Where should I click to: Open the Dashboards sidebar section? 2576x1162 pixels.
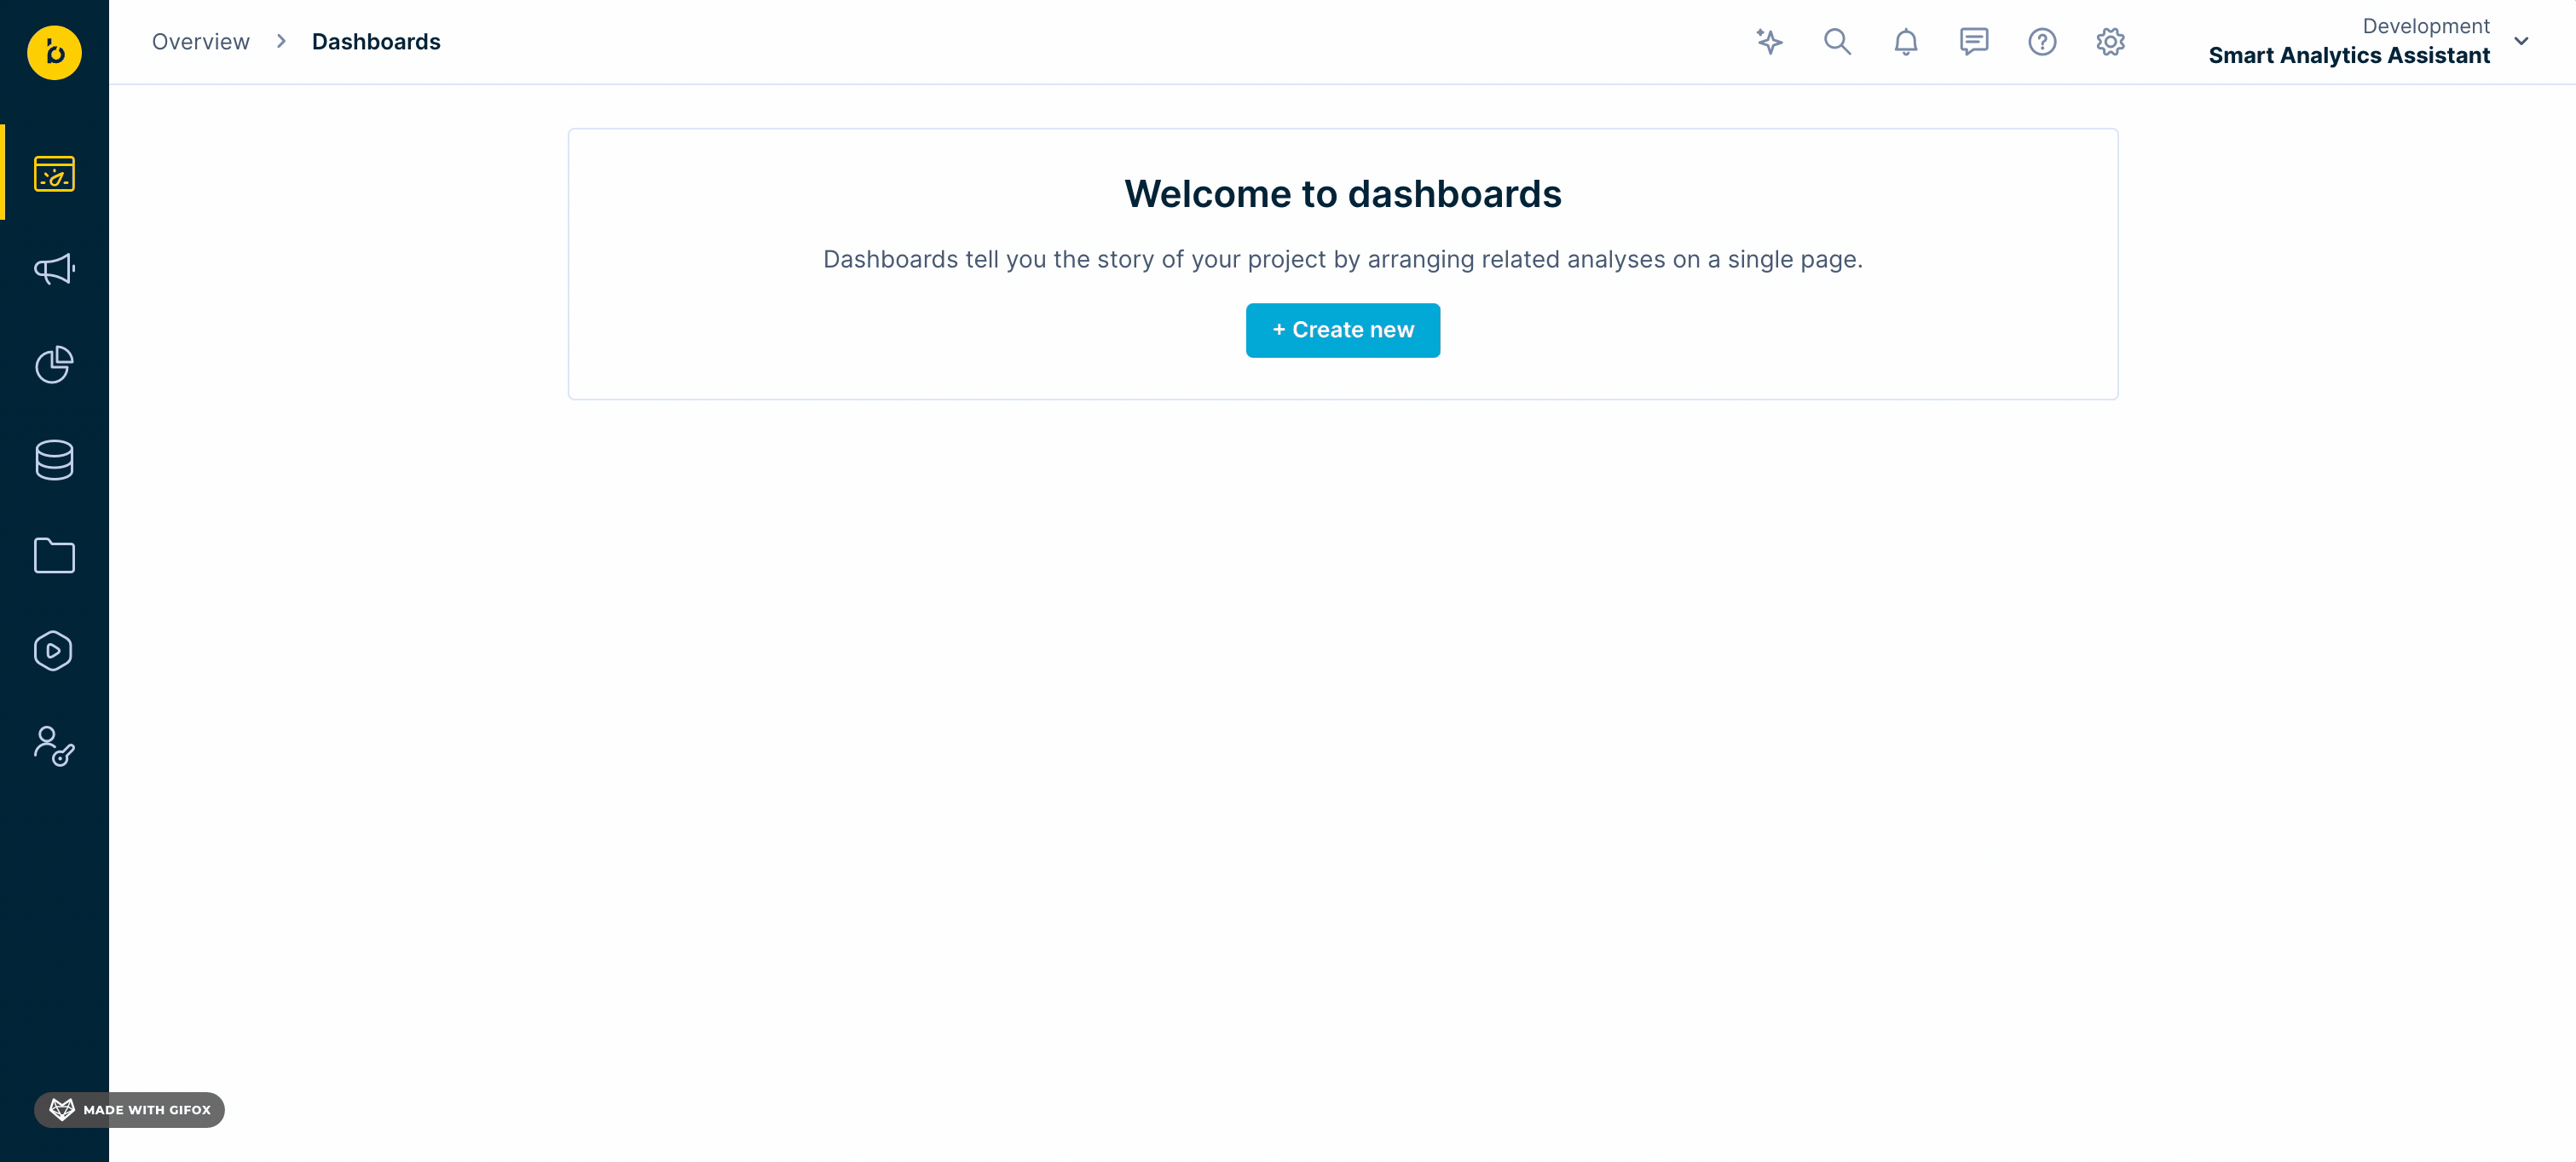click(54, 174)
